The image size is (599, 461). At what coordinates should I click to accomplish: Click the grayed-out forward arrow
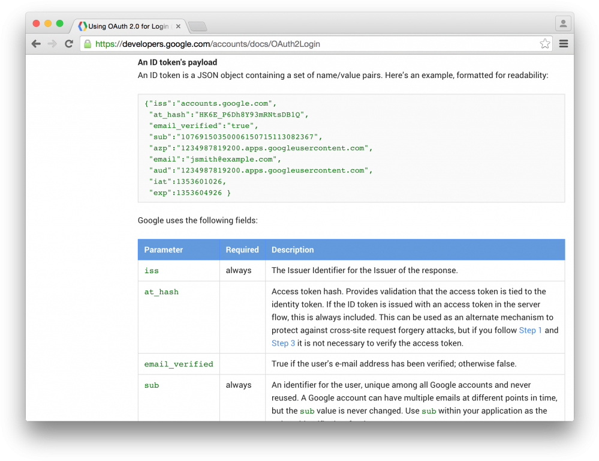tap(52, 43)
